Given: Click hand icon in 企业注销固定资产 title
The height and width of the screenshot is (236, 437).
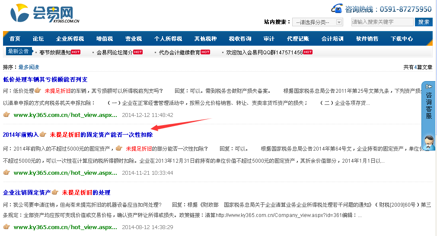Looking at the screenshot, I should click(54, 192).
